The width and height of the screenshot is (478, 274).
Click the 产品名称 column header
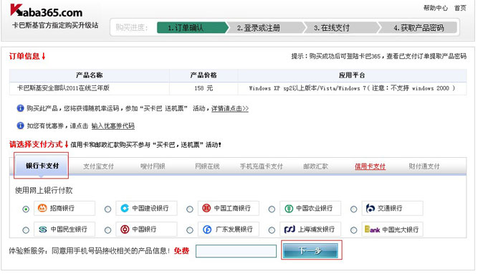(90, 75)
